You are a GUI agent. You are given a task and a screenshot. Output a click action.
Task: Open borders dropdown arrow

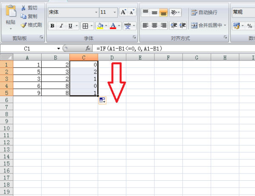pyautogui.click(x=91, y=25)
